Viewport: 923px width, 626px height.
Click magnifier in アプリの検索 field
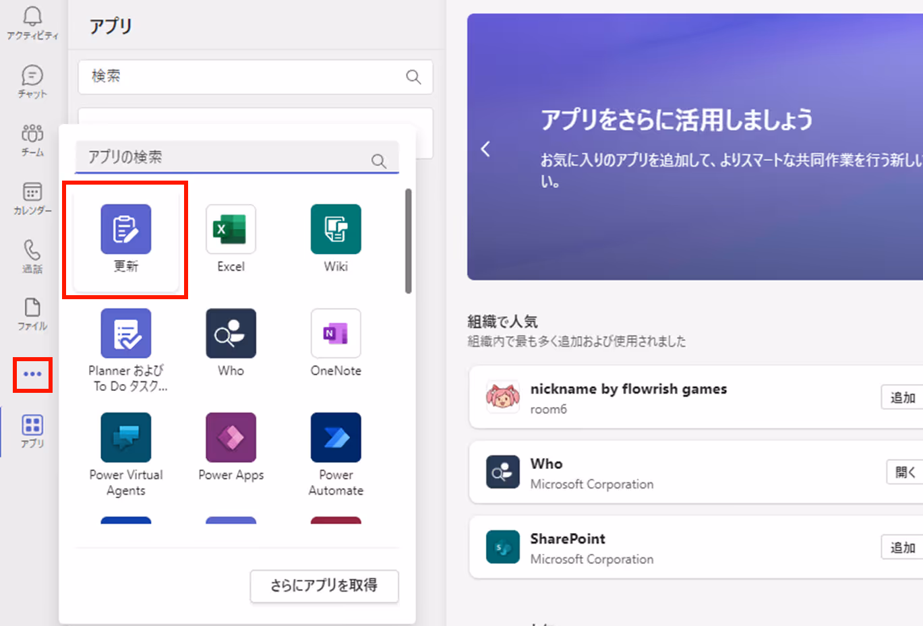click(x=379, y=161)
